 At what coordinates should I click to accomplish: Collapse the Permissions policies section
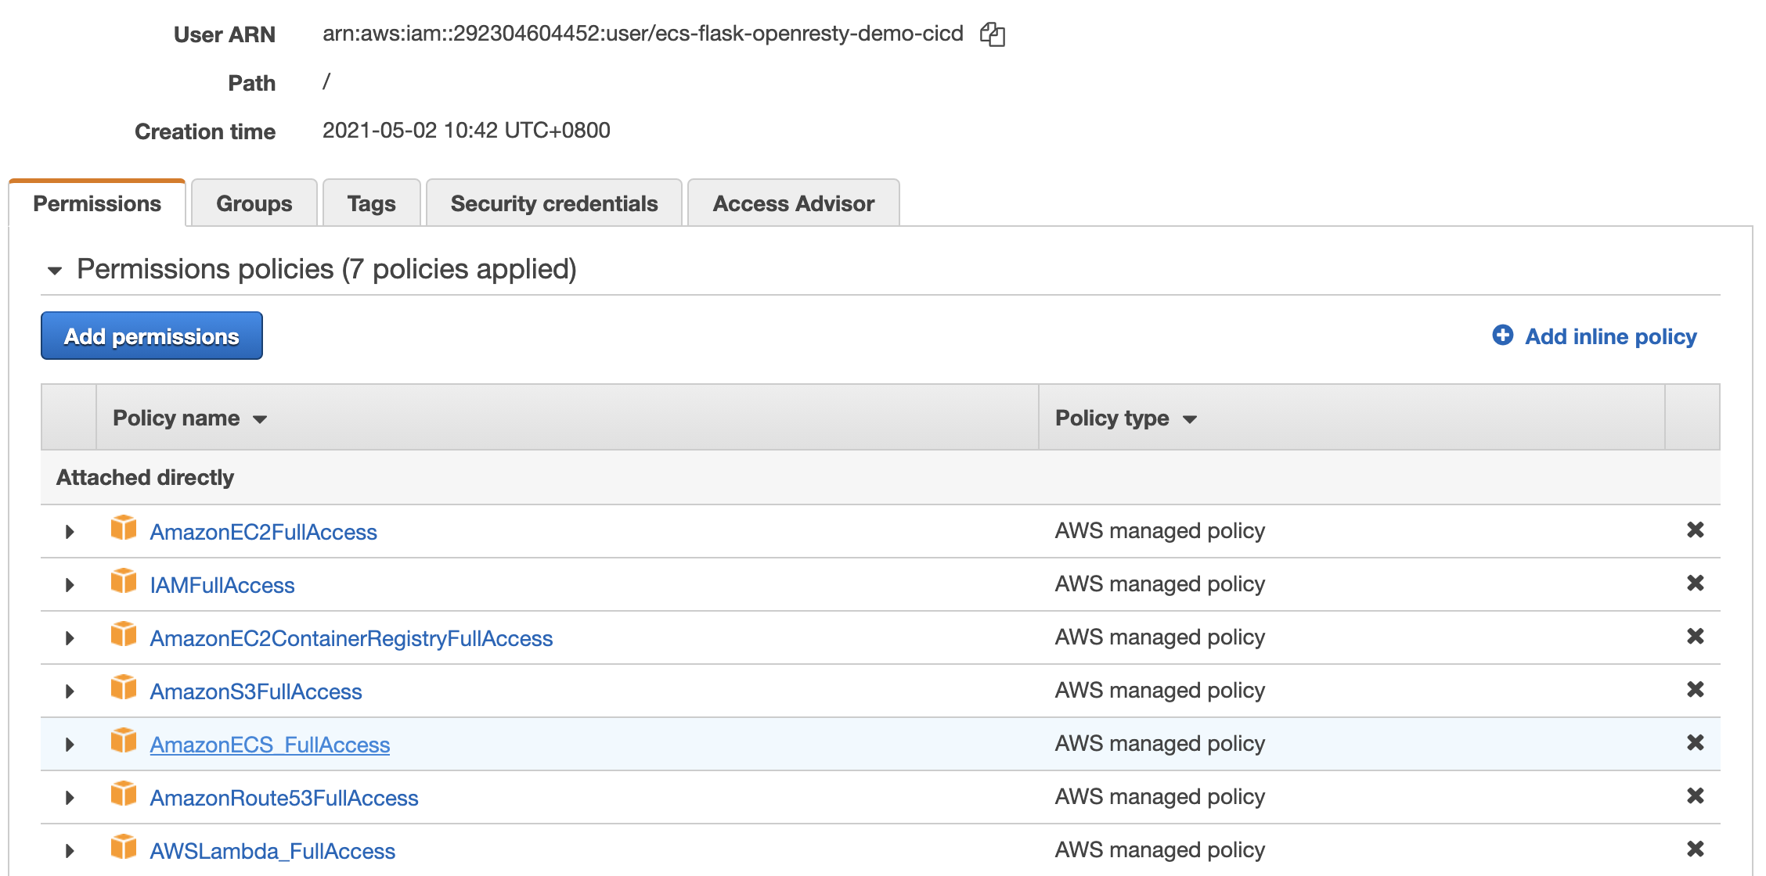[x=55, y=271]
